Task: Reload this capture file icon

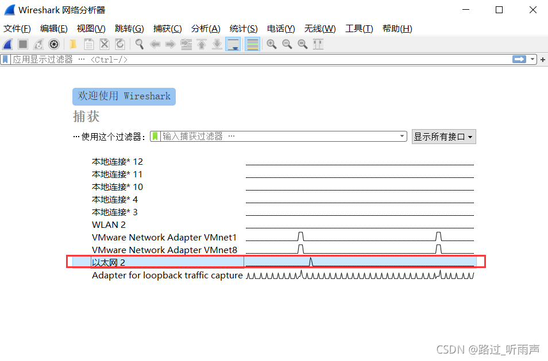Action: pyautogui.click(x=120, y=44)
